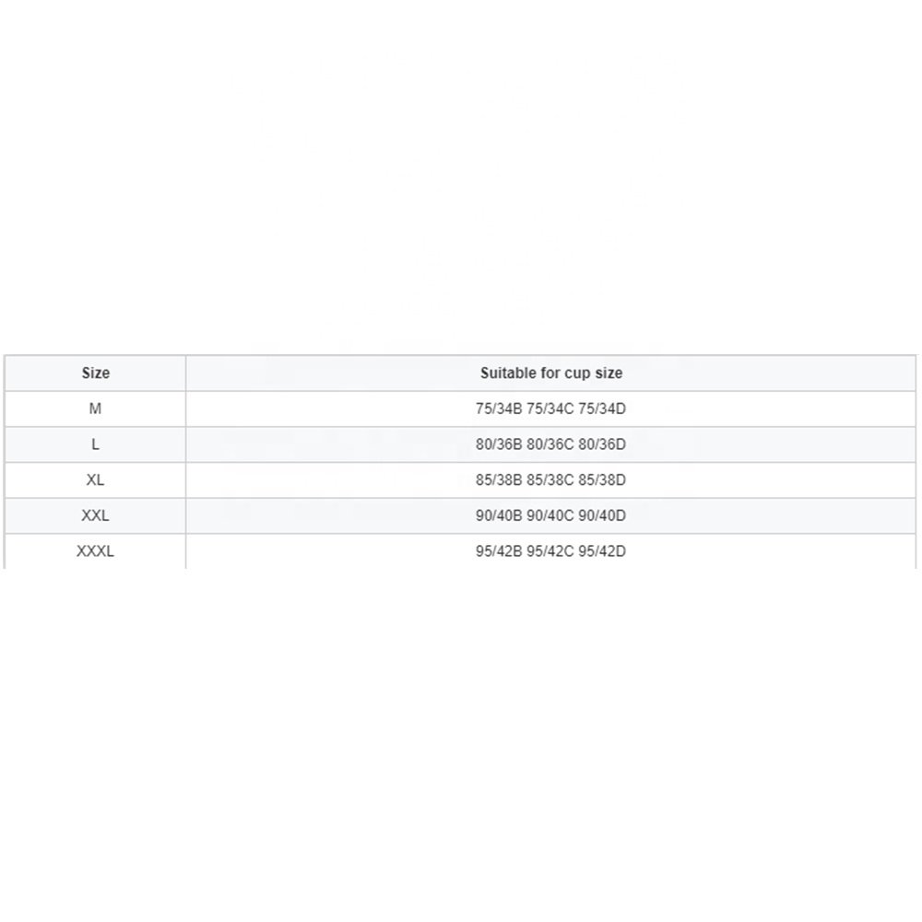Select the XXXL size cell
This screenshot has height=922, width=922.
click(95, 551)
